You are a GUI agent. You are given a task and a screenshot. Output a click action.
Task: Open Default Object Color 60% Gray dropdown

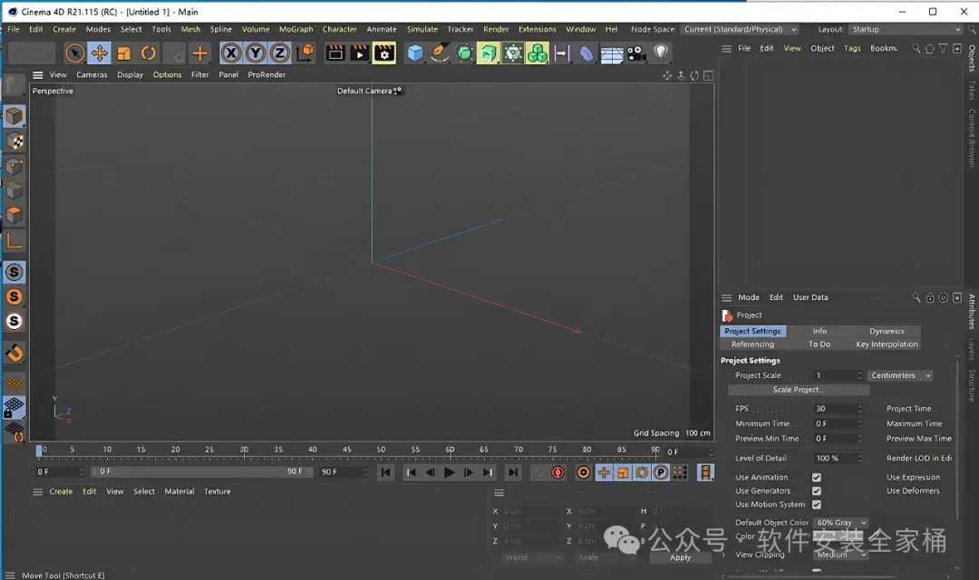pyautogui.click(x=841, y=523)
